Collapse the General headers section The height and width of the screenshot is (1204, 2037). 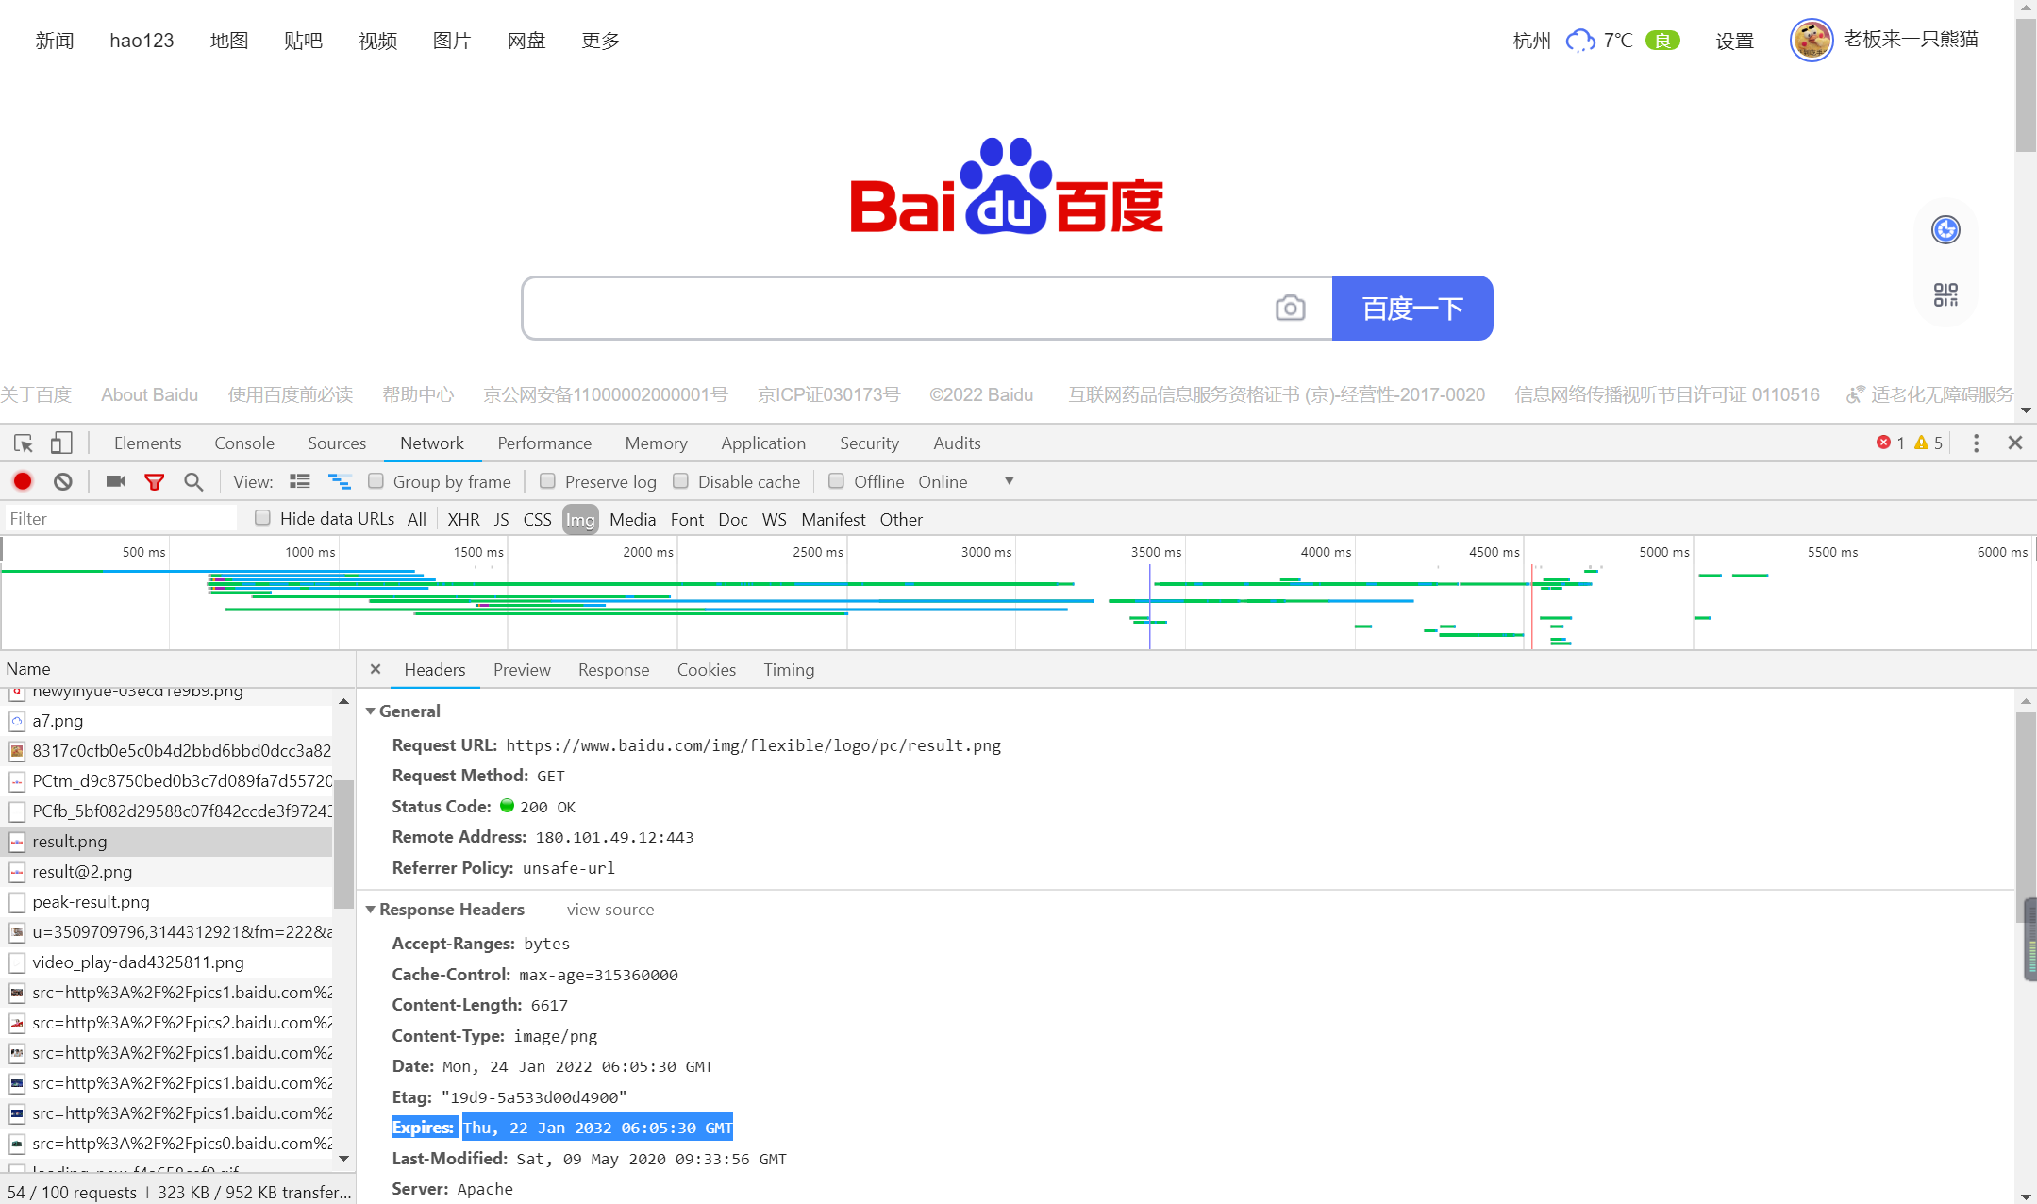(371, 711)
